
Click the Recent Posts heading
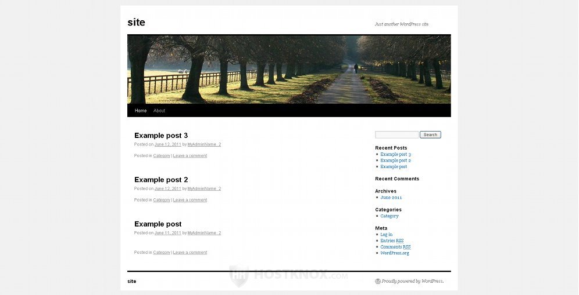391,148
